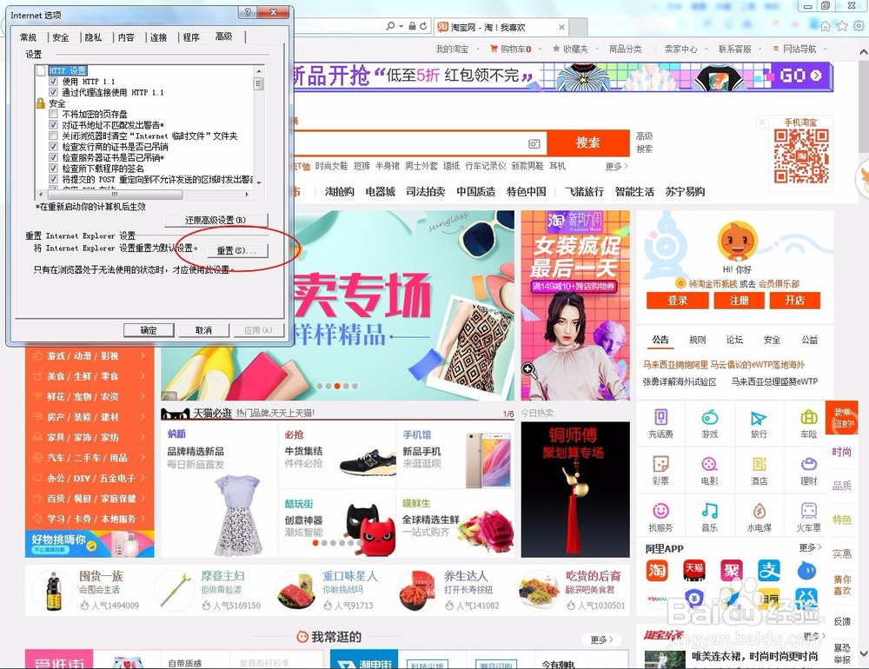This screenshot has width=869, height=669.
Task: Open the 女装疯促最后一天 promo banner
Action: (575, 306)
